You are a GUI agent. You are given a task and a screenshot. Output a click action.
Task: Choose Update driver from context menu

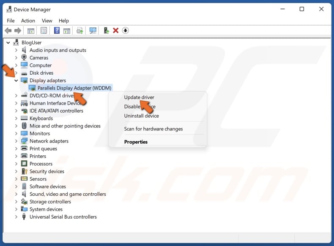(139, 97)
